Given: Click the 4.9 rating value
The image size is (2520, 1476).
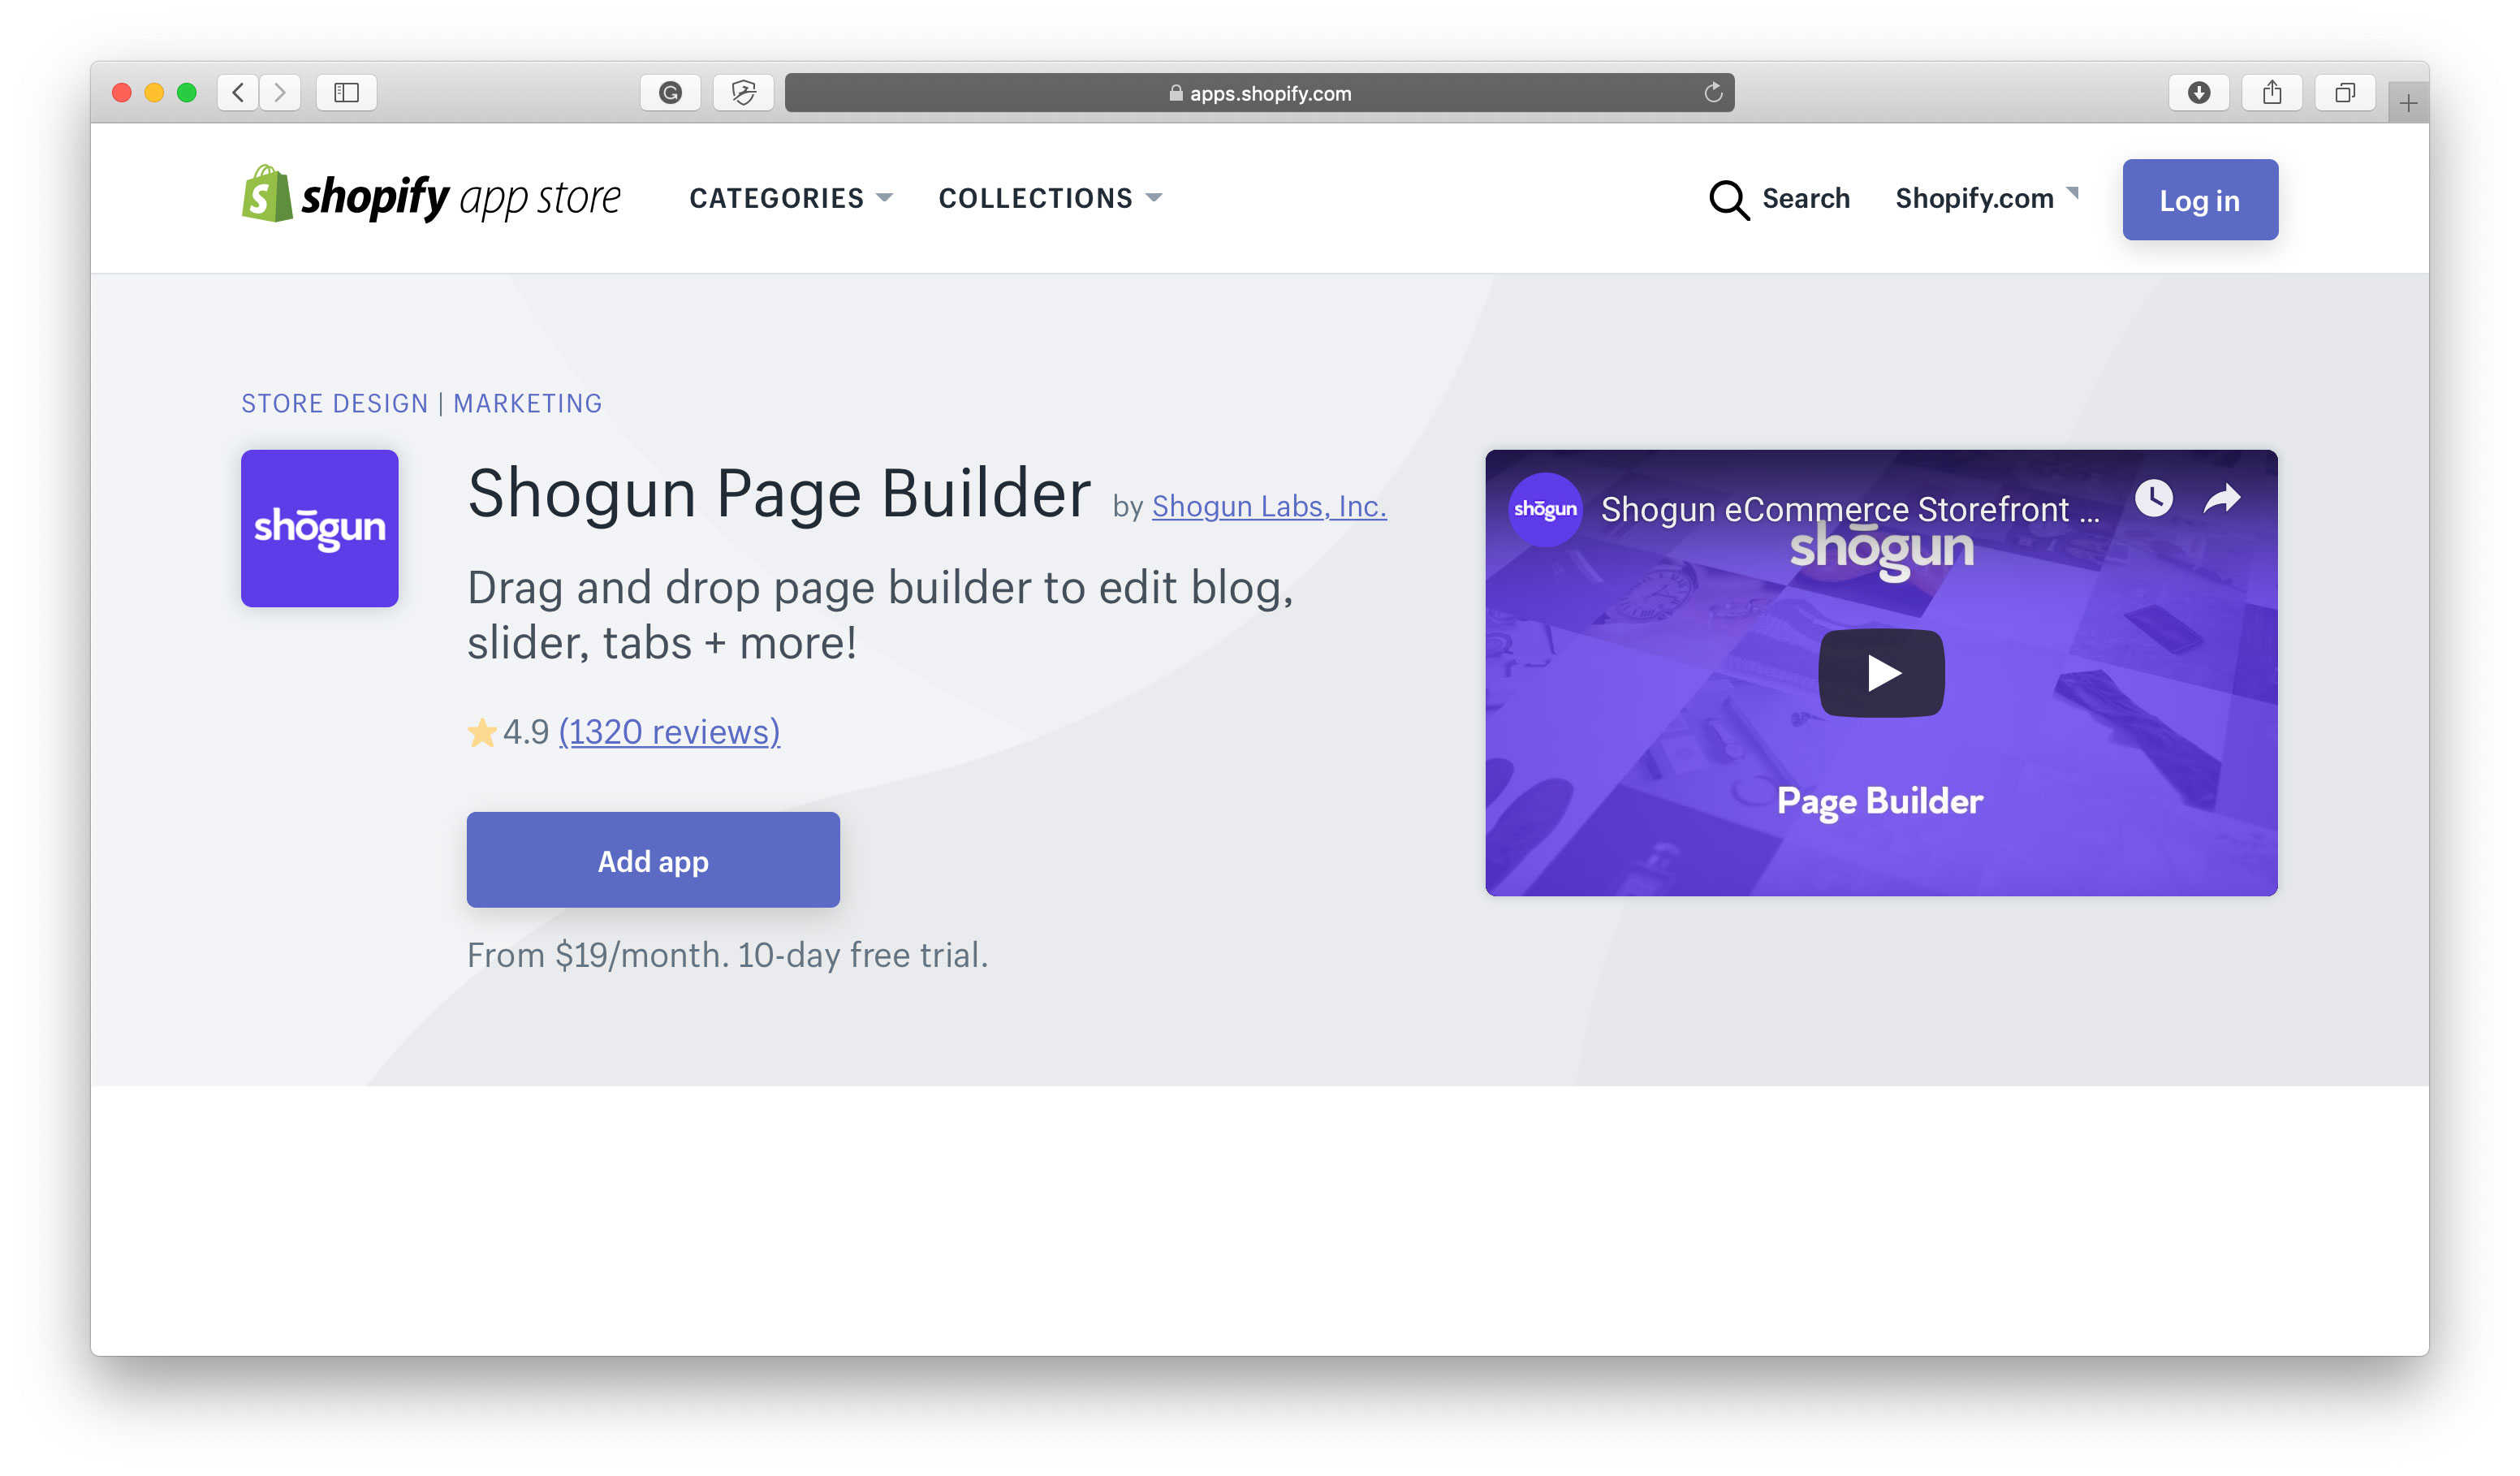Looking at the screenshot, I should (x=526, y=732).
